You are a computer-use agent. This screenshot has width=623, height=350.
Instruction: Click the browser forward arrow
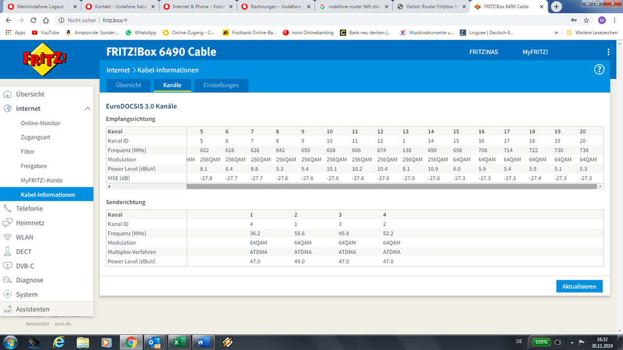(x=21, y=20)
